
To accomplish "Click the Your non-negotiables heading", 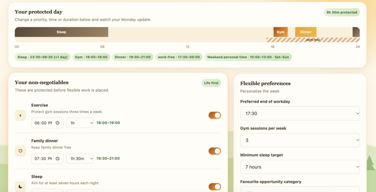I will (42, 82).
